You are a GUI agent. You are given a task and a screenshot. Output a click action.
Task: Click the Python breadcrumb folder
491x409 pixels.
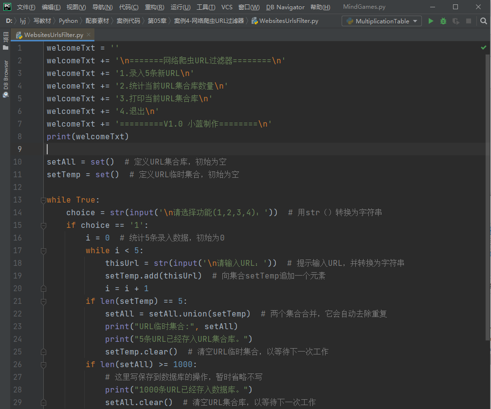click(68, 21)
